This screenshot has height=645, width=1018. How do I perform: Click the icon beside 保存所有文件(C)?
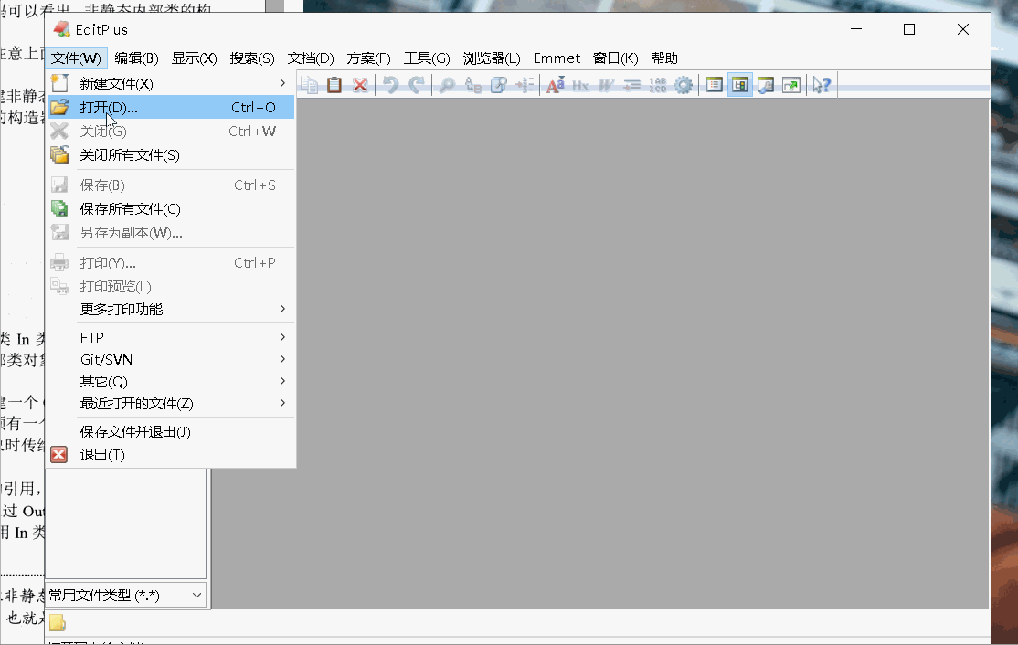(59, 208)
